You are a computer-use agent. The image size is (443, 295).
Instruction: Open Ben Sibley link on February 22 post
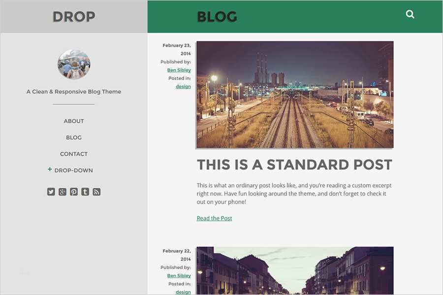click(x=179, y=275)
